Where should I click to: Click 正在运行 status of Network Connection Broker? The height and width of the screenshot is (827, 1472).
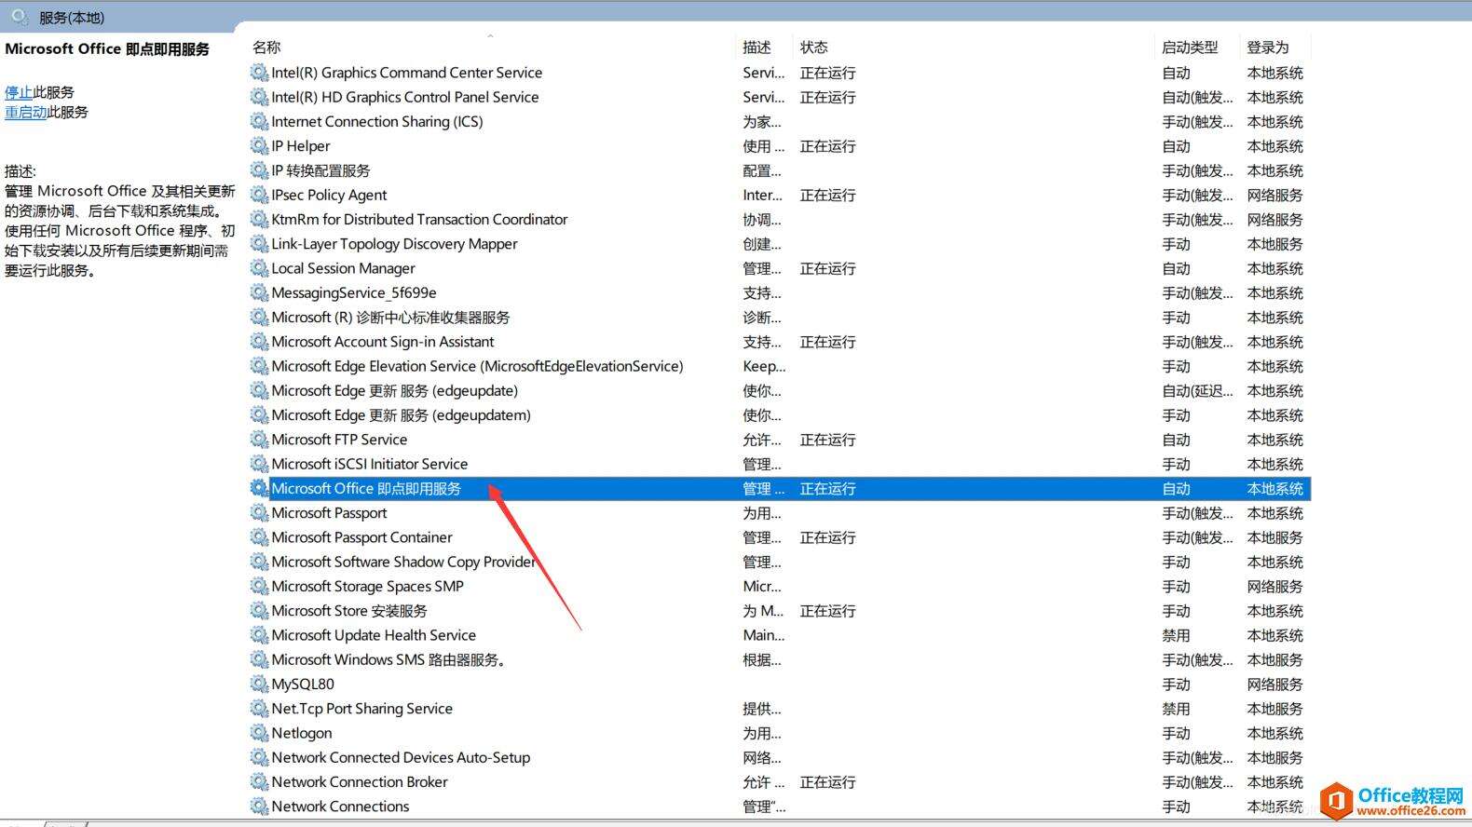(827, 781)
